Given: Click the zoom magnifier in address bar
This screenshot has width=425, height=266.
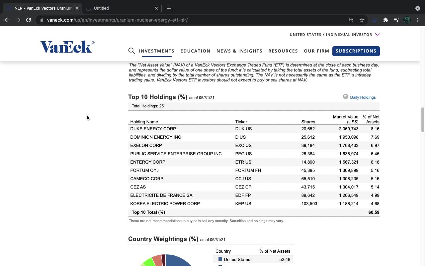Looking at the screenshot, I should [351, 20].
